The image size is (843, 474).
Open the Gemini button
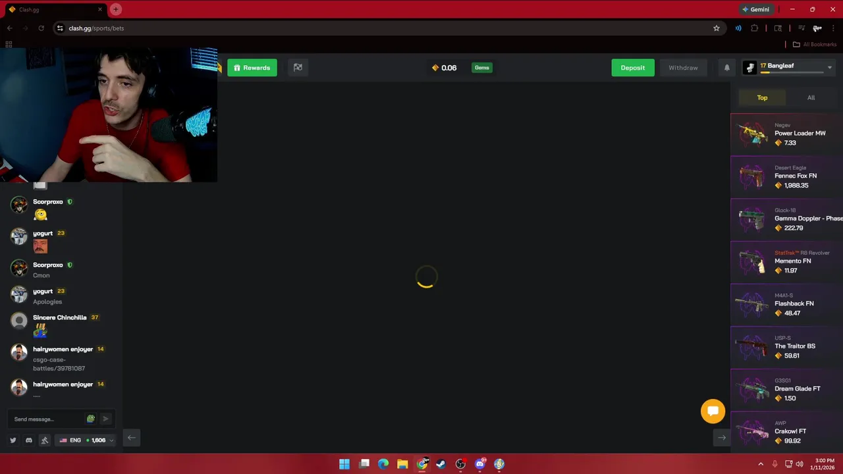coord(755,9)
